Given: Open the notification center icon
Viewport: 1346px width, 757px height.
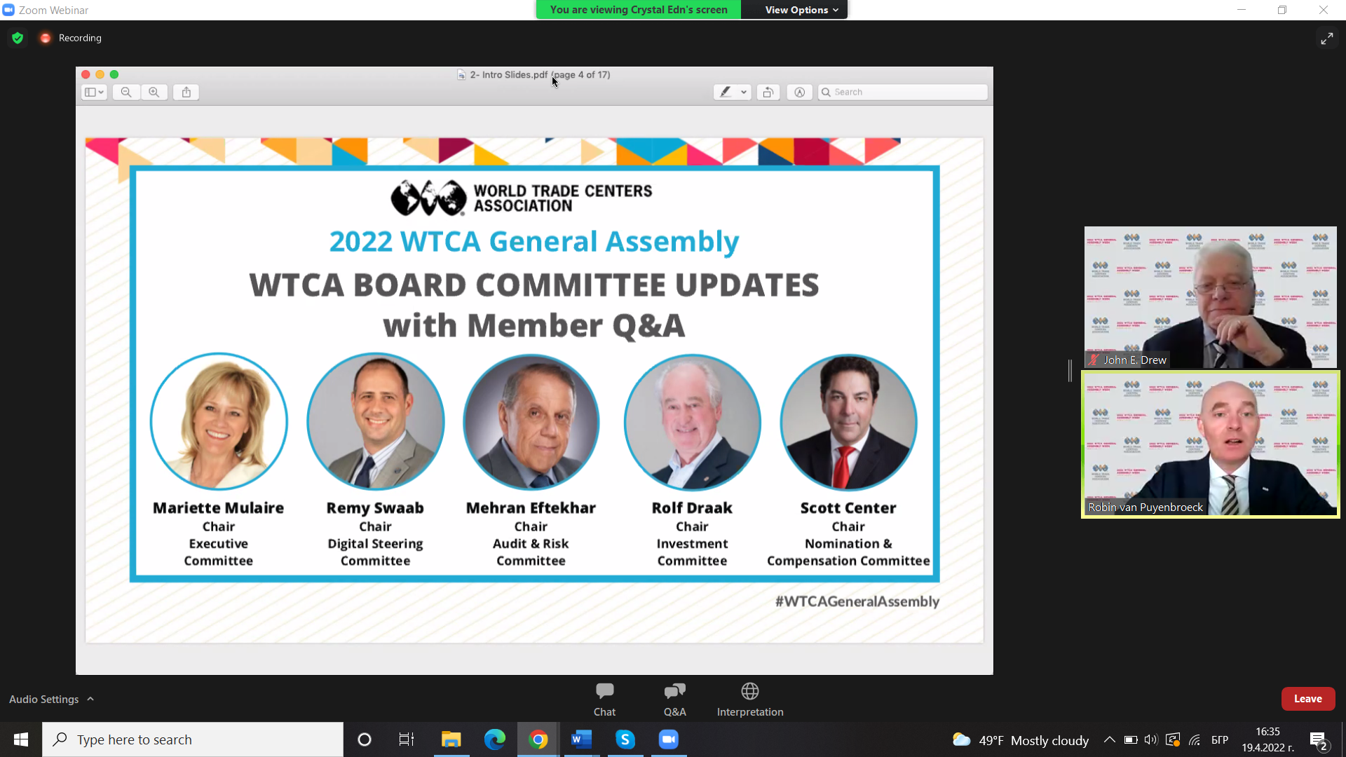Looking at the screenshot, I should (x=1319, y=739).
